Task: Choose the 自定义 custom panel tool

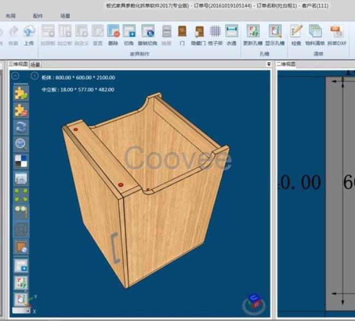Action: pos(81,31)
